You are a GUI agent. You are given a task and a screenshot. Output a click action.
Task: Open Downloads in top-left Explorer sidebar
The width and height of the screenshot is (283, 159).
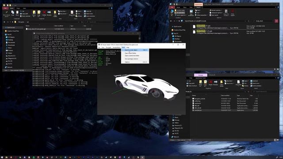pyautogui.click(x=11, y=45)
